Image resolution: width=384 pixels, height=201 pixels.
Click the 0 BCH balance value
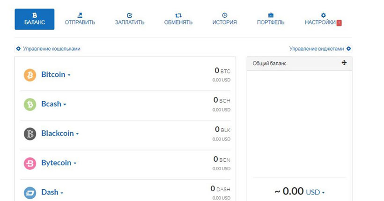tap(222, 100)
